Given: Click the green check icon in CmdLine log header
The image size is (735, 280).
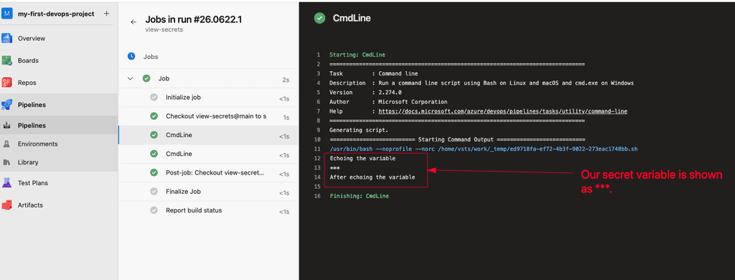Looking at the screenshot, I should [x=319, y=18].
